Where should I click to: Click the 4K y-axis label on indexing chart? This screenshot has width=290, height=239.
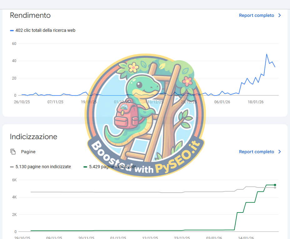point(14,197)
